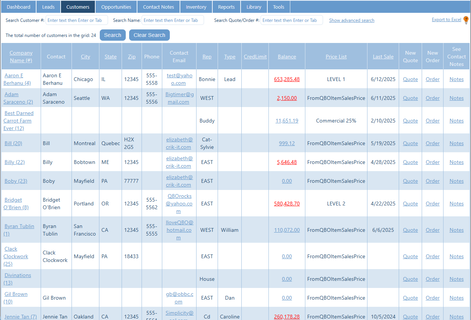Click the Clear Search button
The width and height of the screenshot is (471, 320).
point(149,35)
